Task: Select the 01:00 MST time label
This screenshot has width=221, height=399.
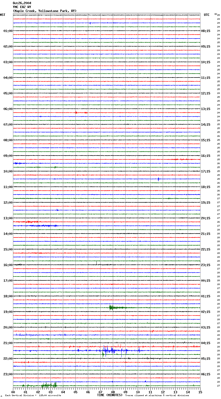Action: (8, 31)
